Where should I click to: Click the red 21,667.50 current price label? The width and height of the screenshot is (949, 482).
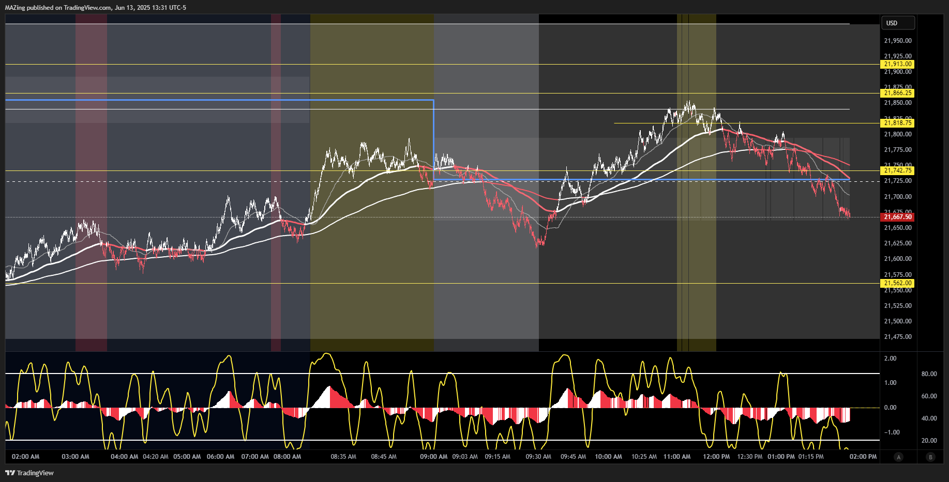898,217
